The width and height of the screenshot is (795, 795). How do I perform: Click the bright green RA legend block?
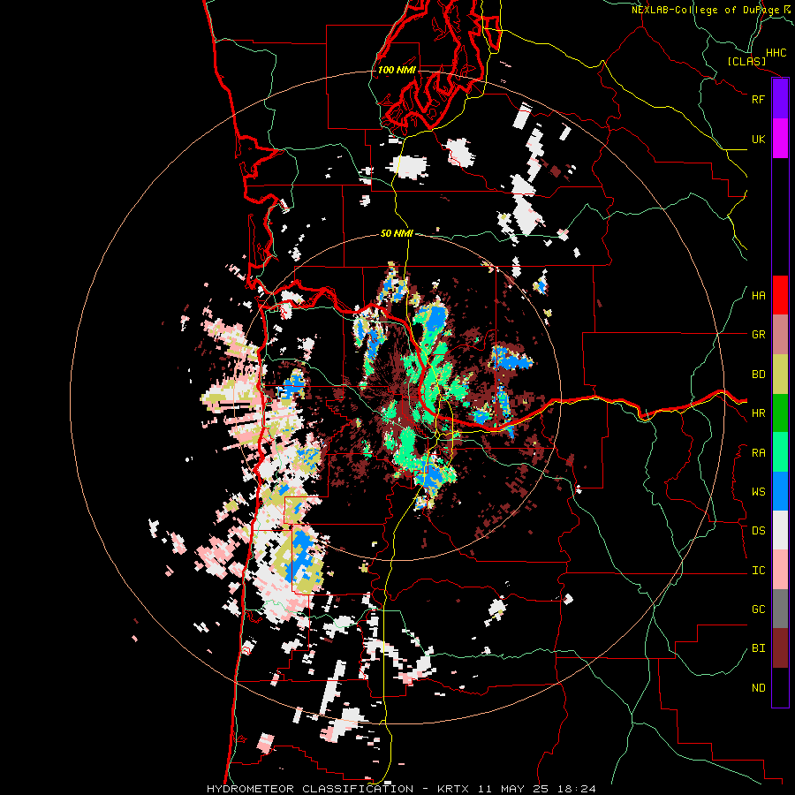[780, 452]
